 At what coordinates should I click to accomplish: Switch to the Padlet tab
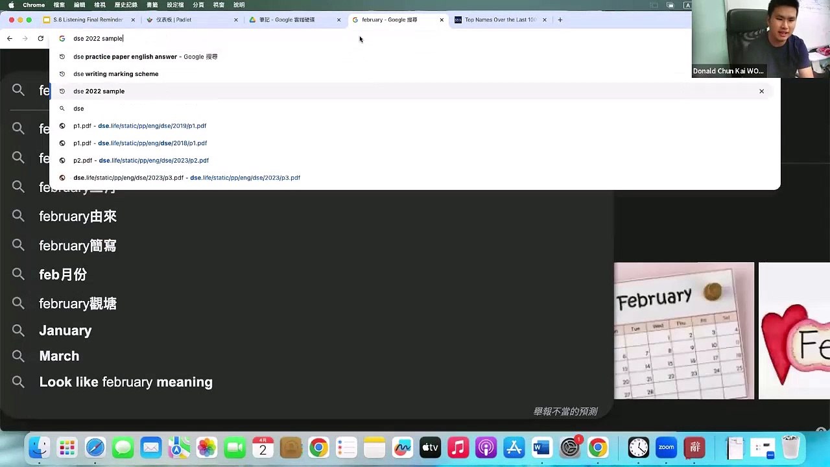click(x=191, y=20)
